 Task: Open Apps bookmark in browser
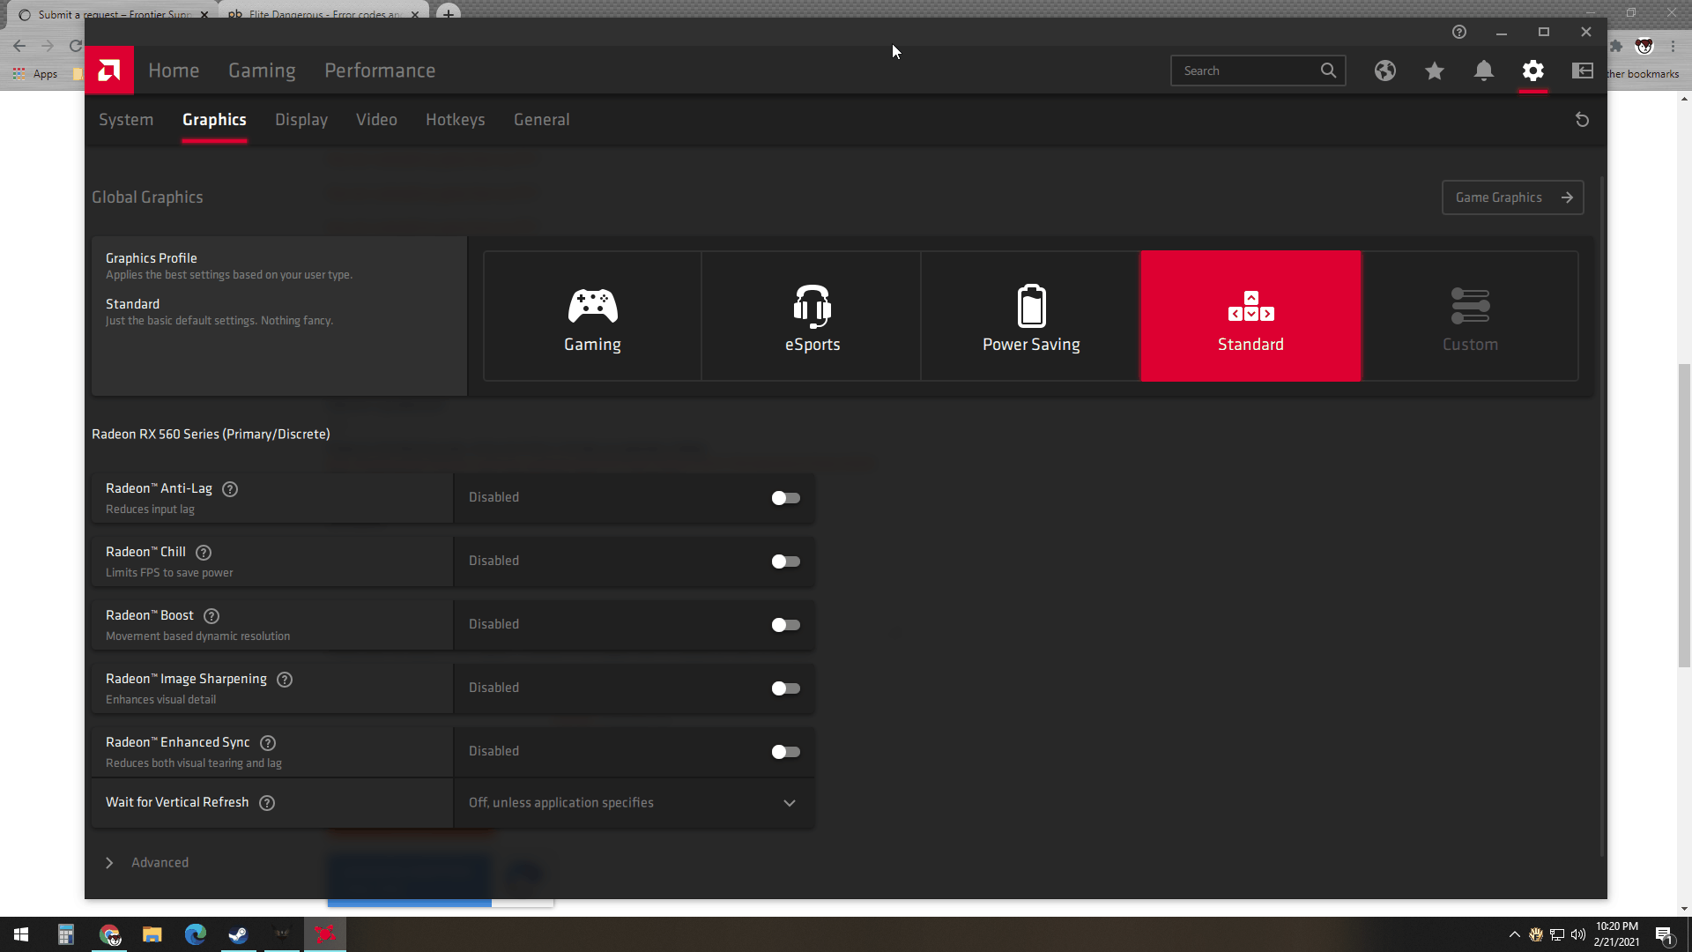(35, 74)
